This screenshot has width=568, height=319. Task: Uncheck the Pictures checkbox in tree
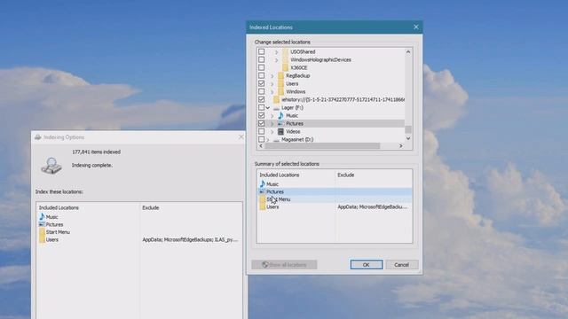[x=261, y=123]
